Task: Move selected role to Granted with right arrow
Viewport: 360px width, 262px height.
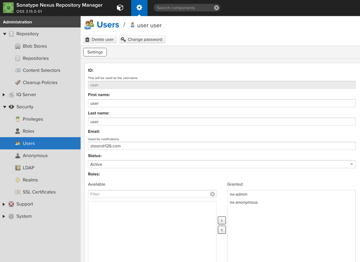Action: click(221, 221)
